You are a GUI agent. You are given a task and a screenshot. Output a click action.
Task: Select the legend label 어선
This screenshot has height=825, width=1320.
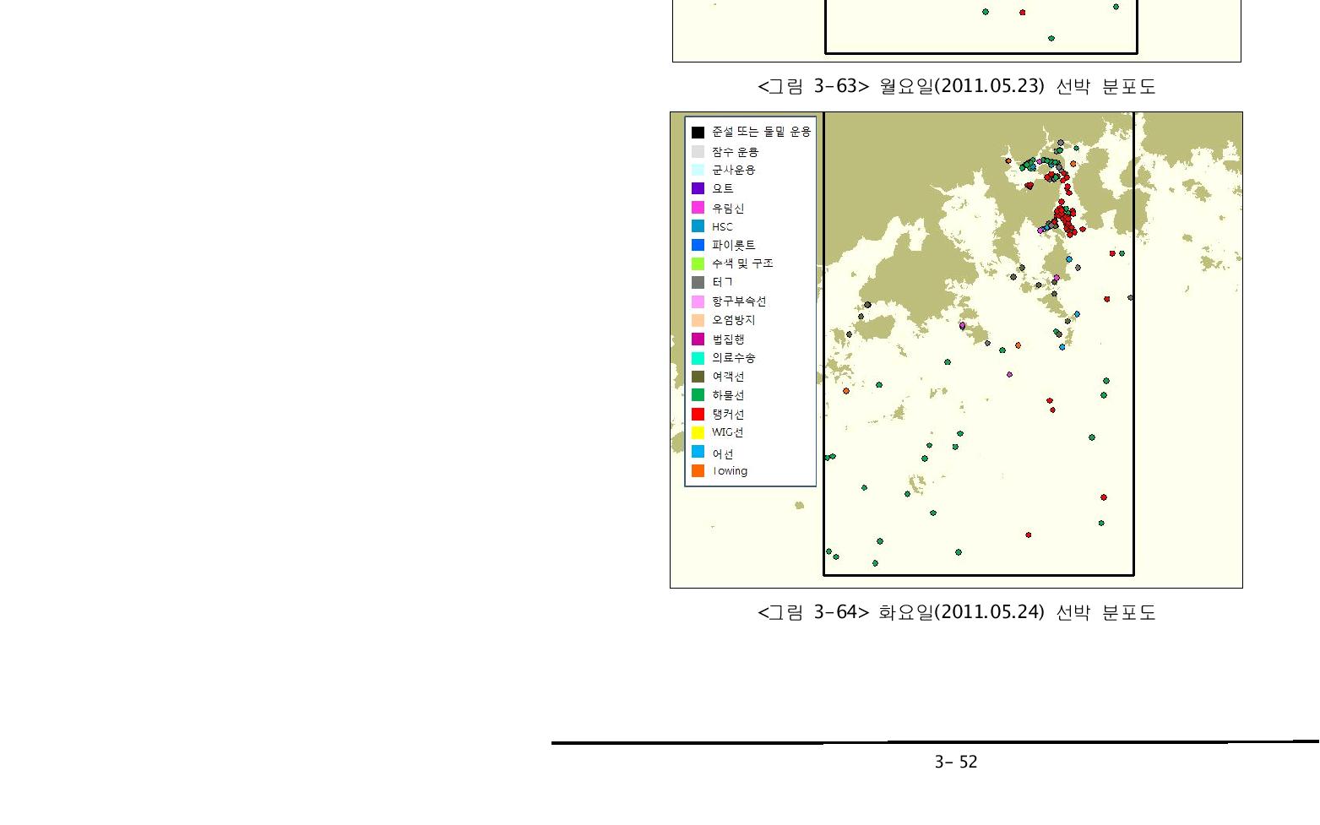(722, 454)
